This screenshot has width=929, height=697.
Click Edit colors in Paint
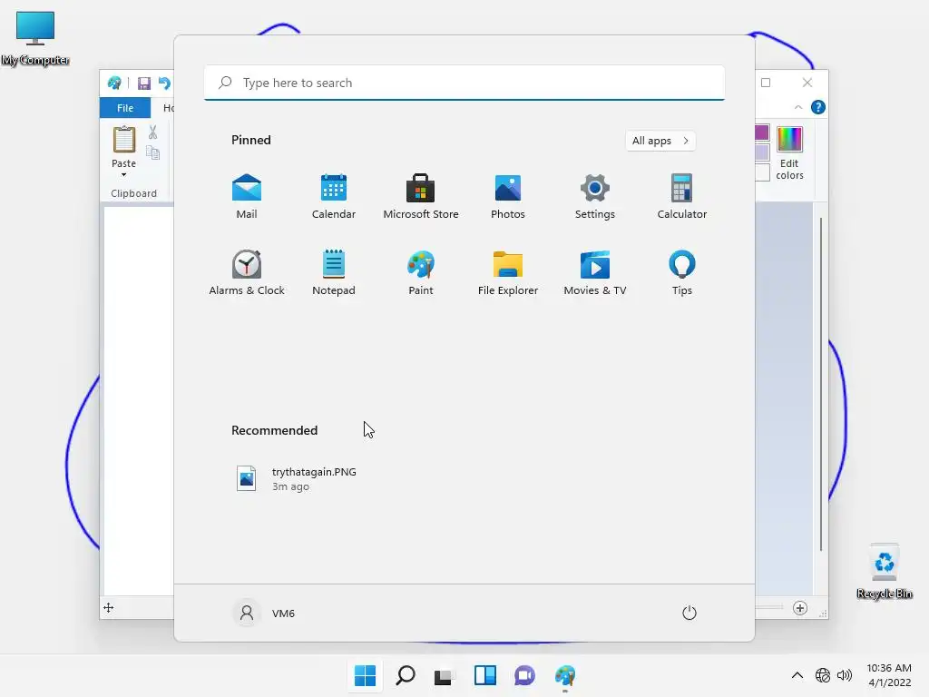point(790,152)
